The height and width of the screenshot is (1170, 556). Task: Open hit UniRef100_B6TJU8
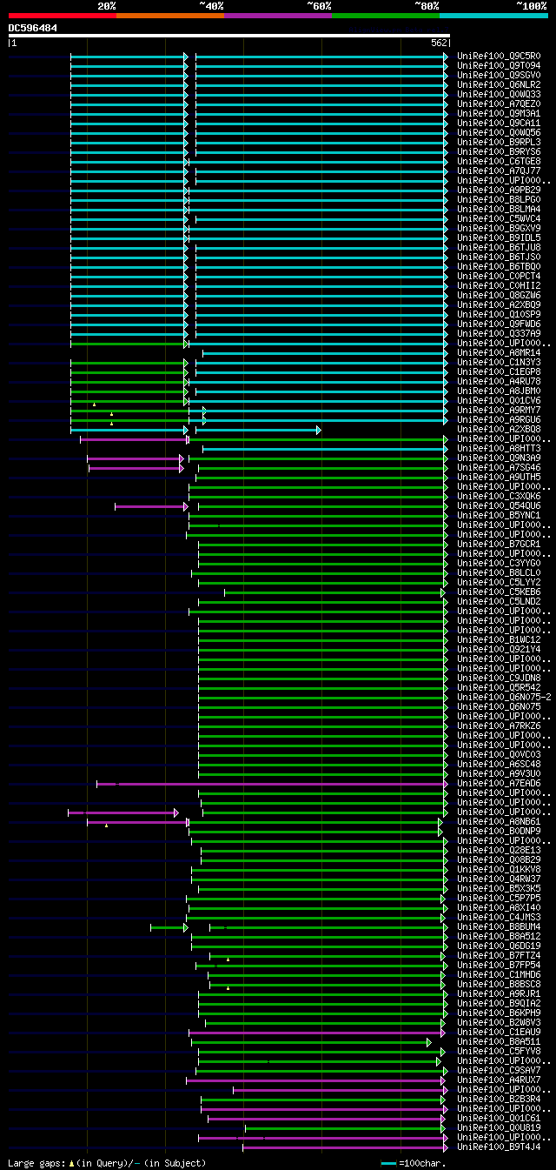(x=499, y=247)
